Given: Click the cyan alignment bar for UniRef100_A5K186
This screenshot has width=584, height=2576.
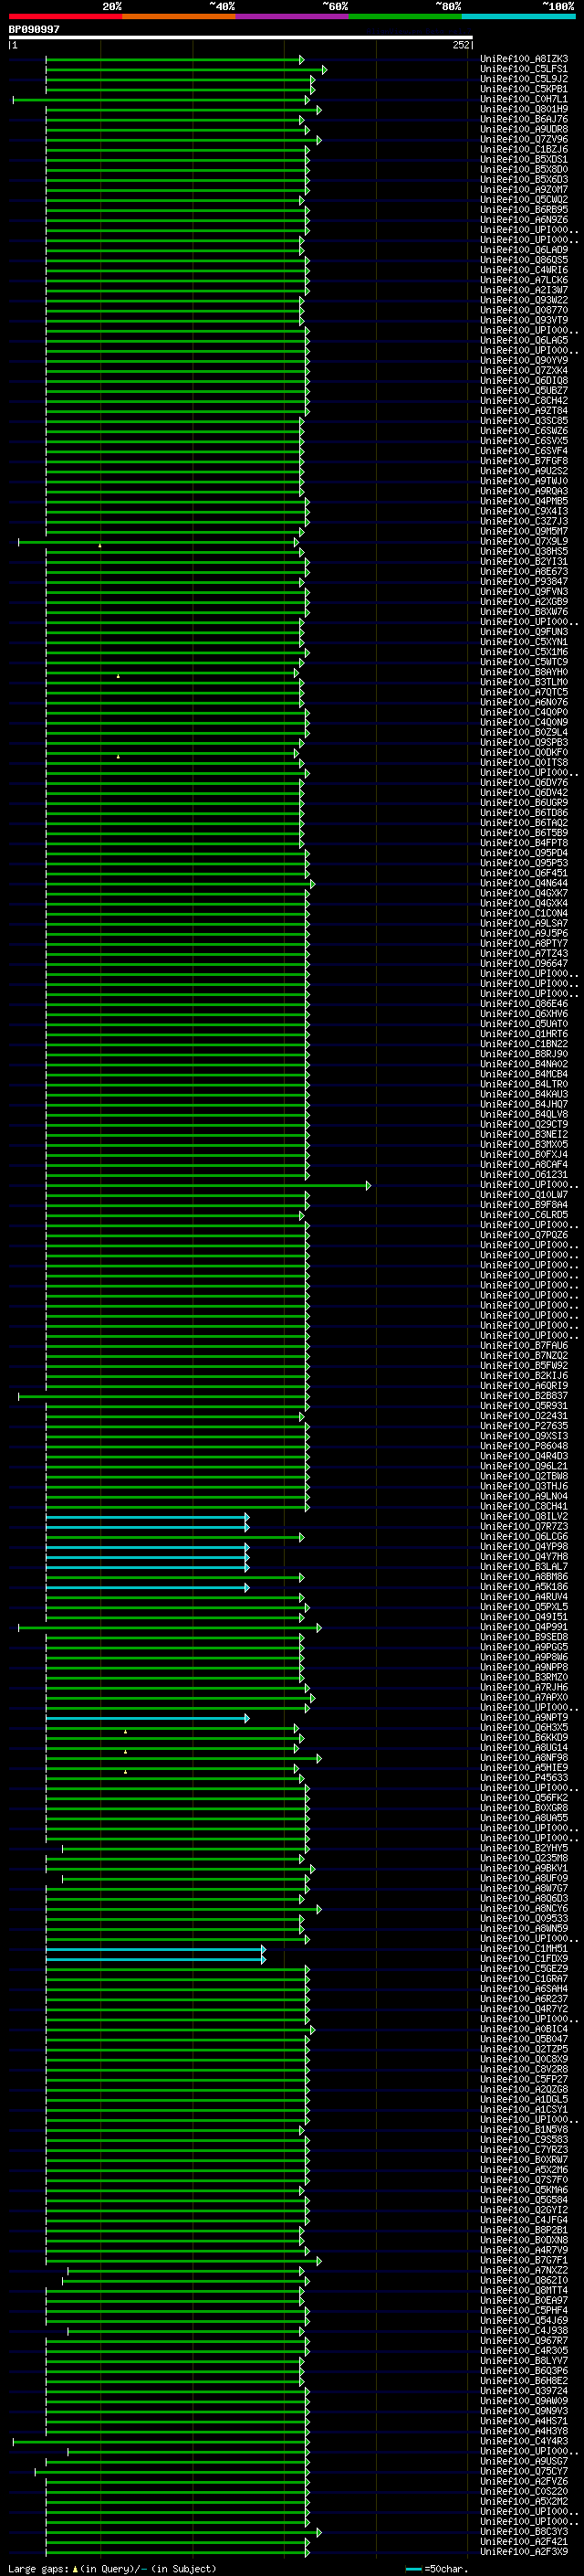Looking at the screenshot, I should pos(148,1587).
